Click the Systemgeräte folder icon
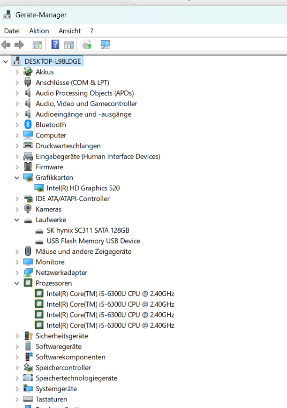The width and height of the screenshot is (287, 408). pos(28,388)
